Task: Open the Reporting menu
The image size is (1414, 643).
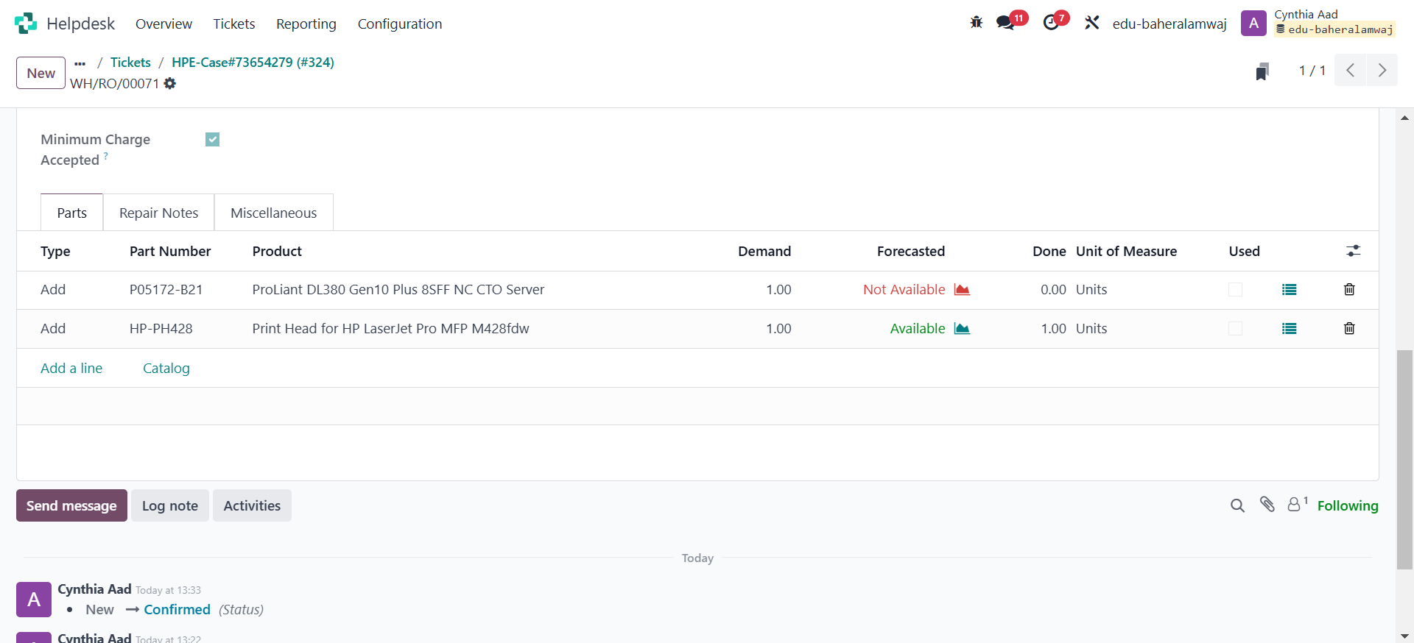Action: tap(306, 24)
